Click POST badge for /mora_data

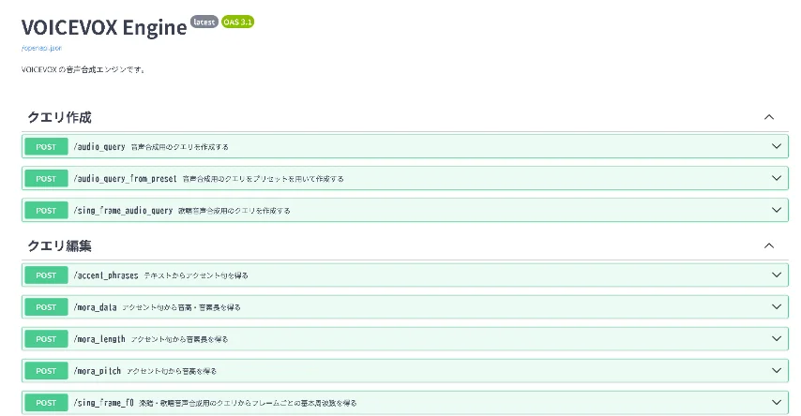coord(46,307)
